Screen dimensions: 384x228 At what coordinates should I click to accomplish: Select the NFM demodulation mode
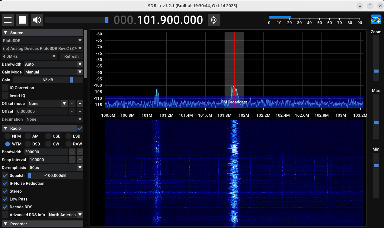point(7,136)
